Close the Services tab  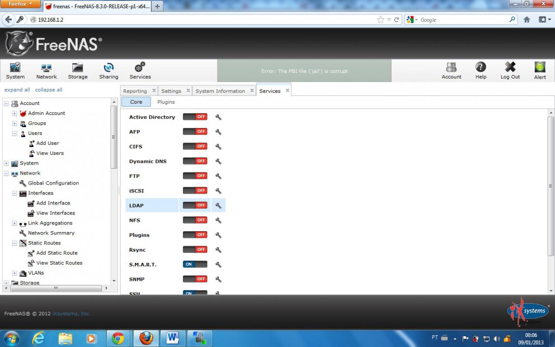[x=287, y=90]
